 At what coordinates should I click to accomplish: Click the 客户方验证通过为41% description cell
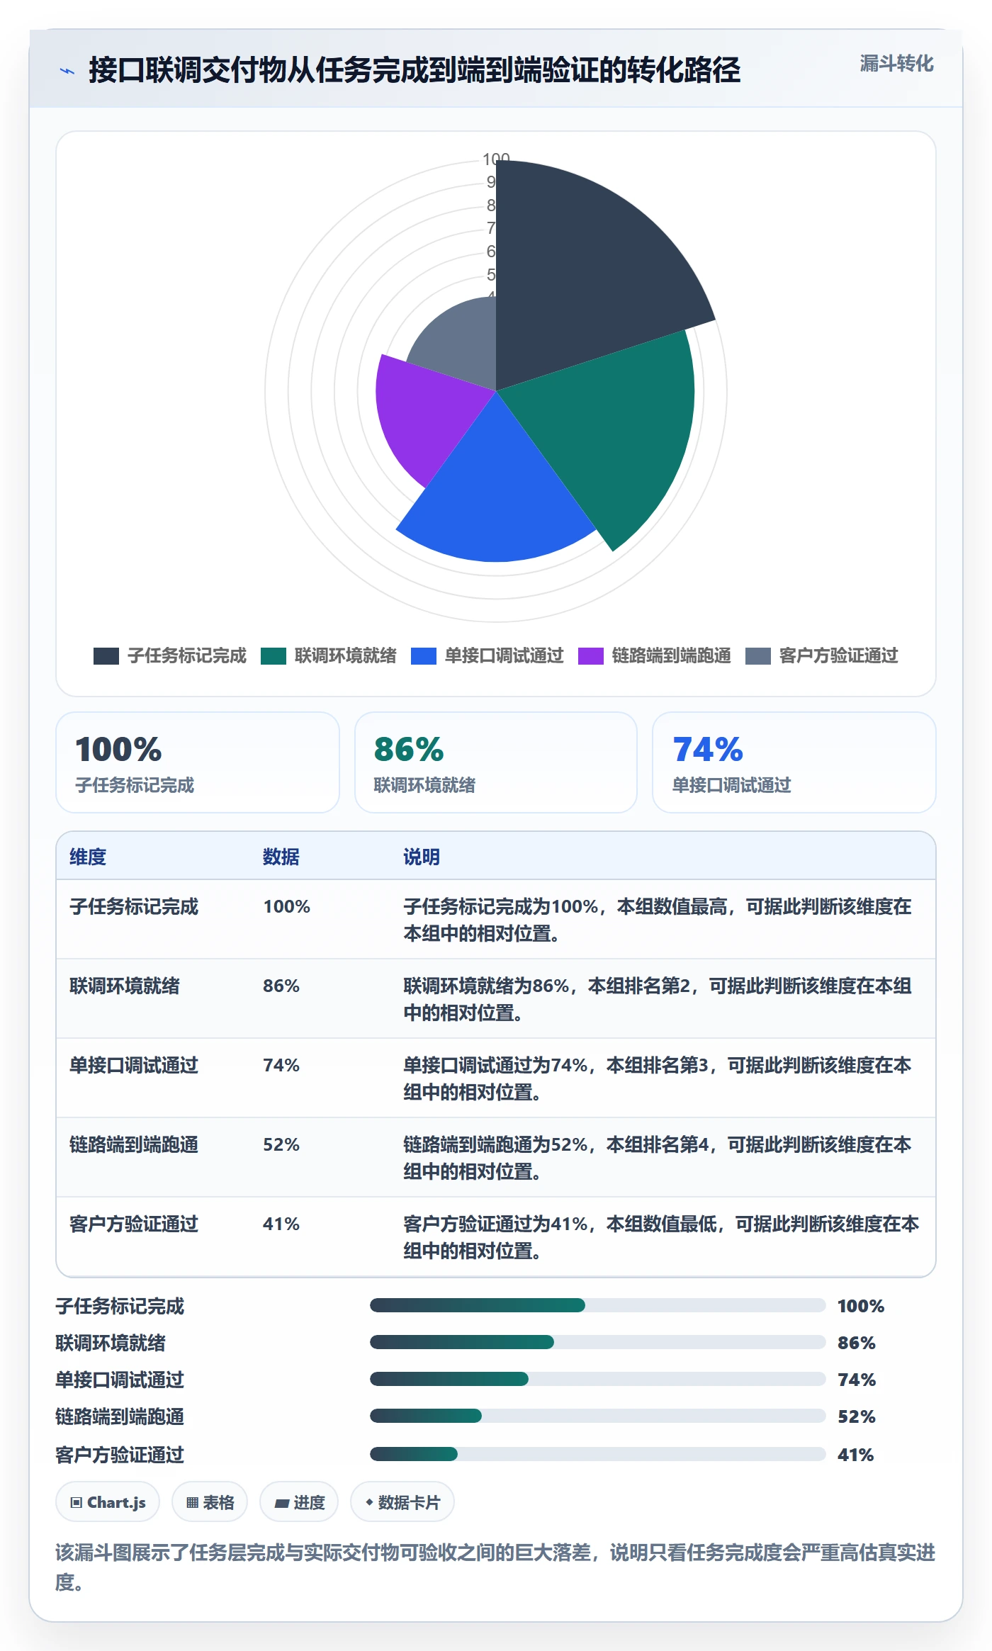pos(661,1237)
